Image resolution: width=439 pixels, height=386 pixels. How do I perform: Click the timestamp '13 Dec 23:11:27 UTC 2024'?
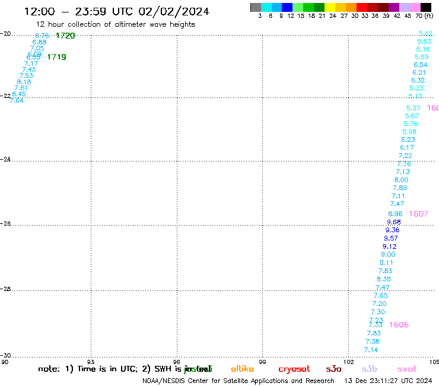tap(388, 381)
